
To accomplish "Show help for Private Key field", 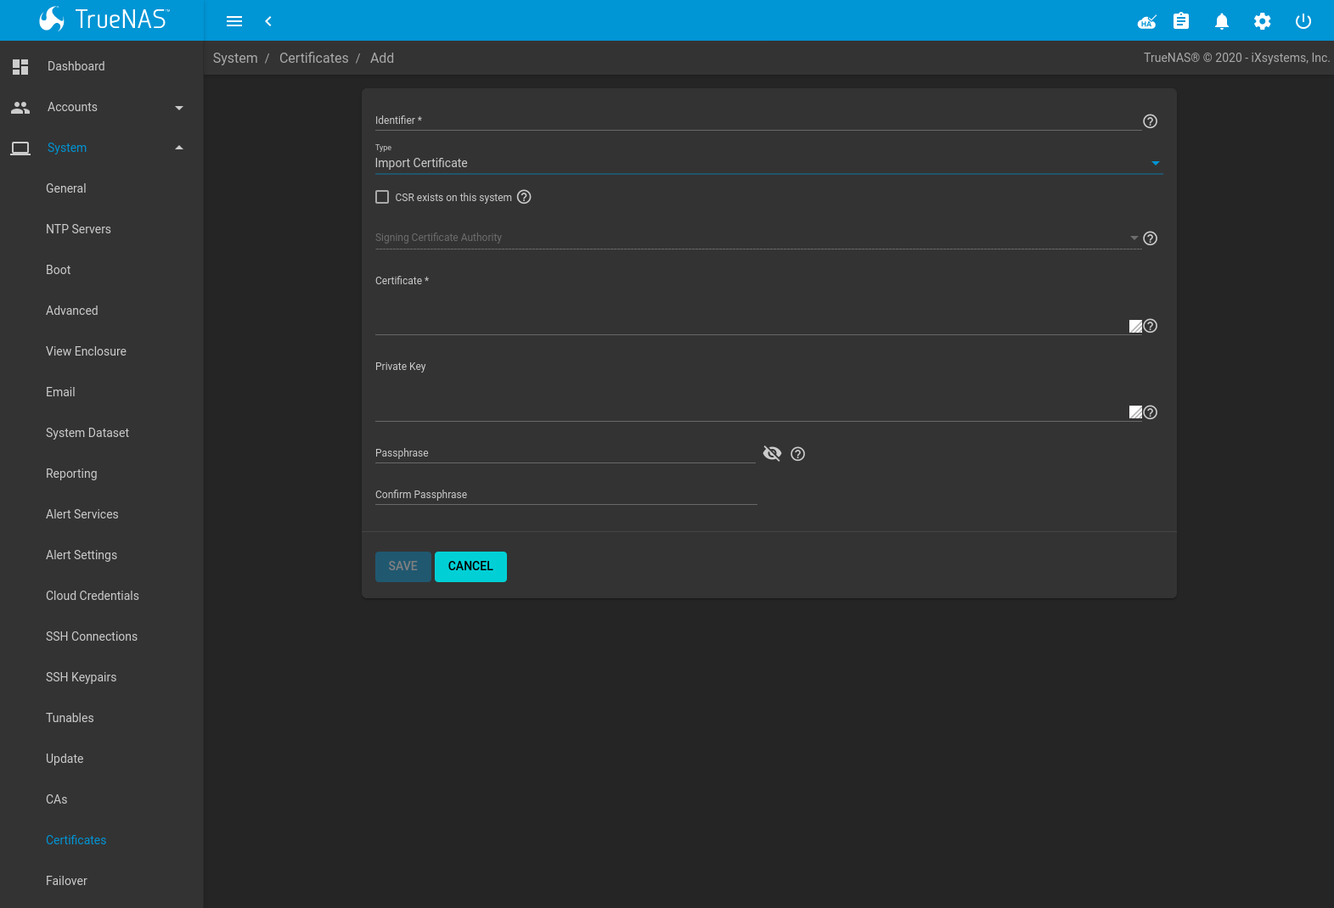I will coord(1151,412).
